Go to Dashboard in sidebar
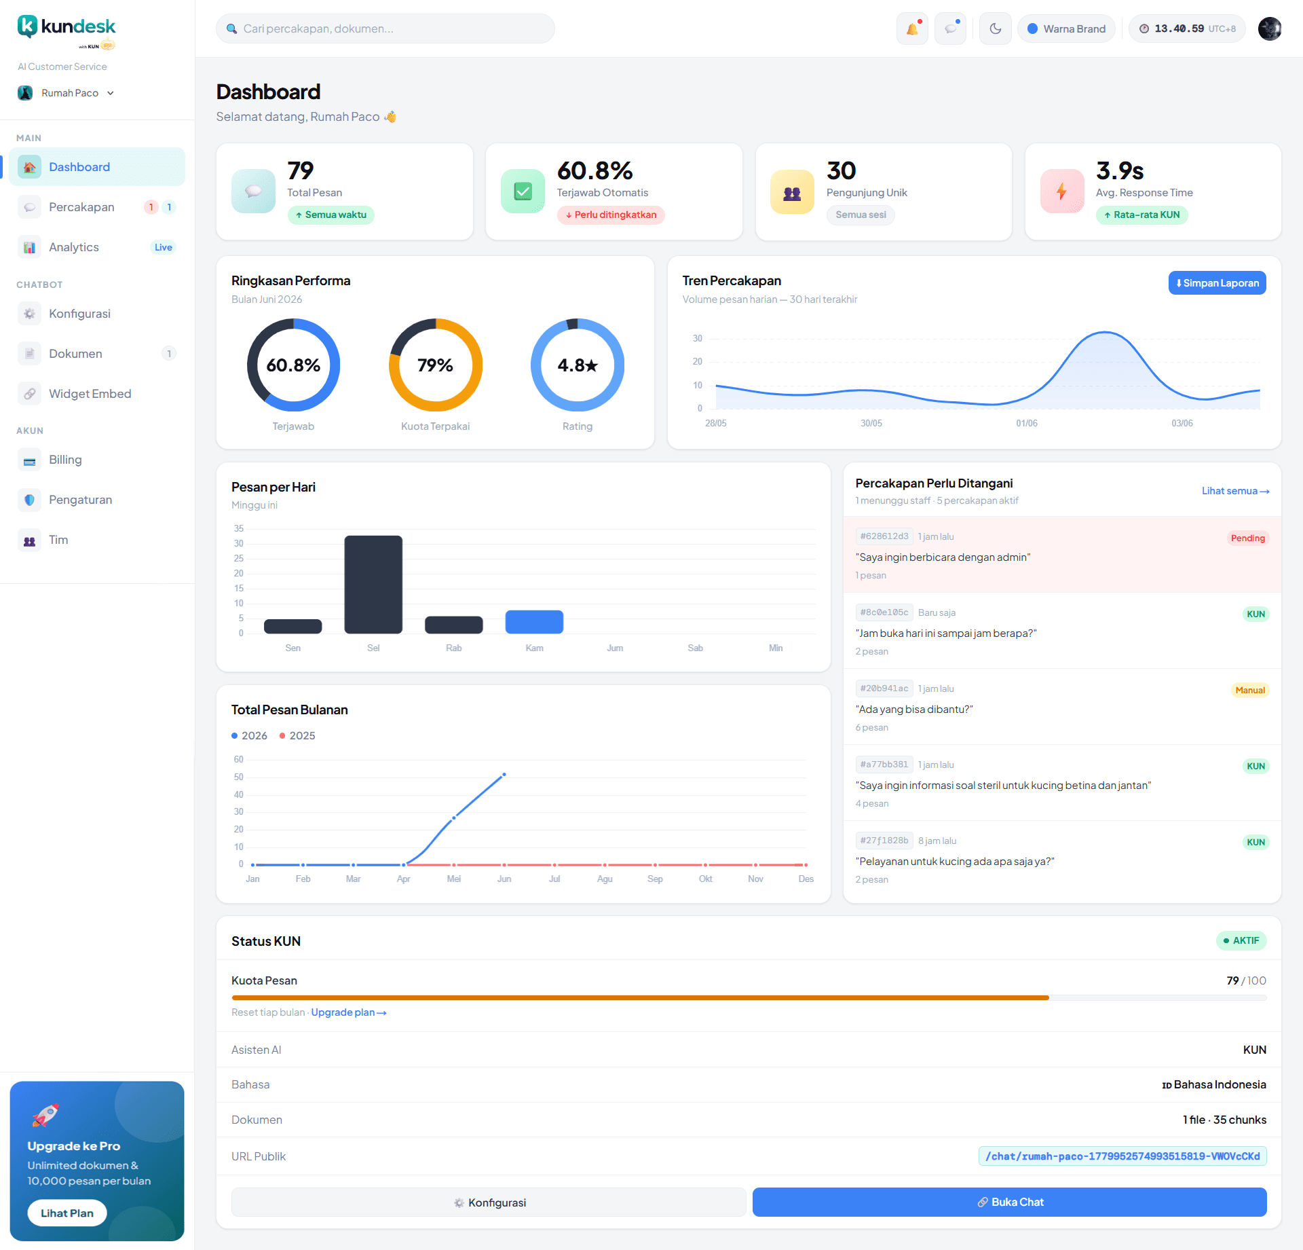Image resolution: width=1303 pixels, height=1250 pixels. coord(97,167)
